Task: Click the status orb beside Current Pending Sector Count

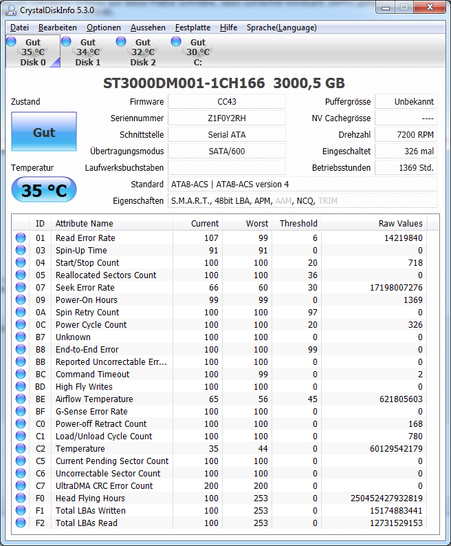Action: click(x=21, y=461)
